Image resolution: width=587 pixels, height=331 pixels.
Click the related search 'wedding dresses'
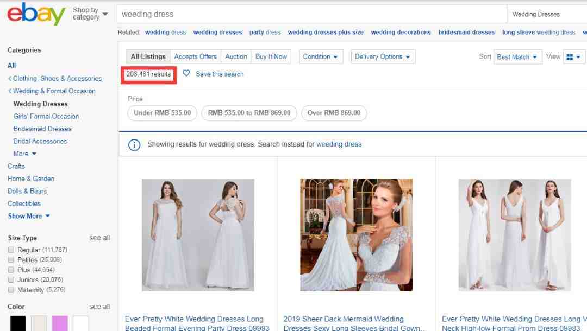217,33
